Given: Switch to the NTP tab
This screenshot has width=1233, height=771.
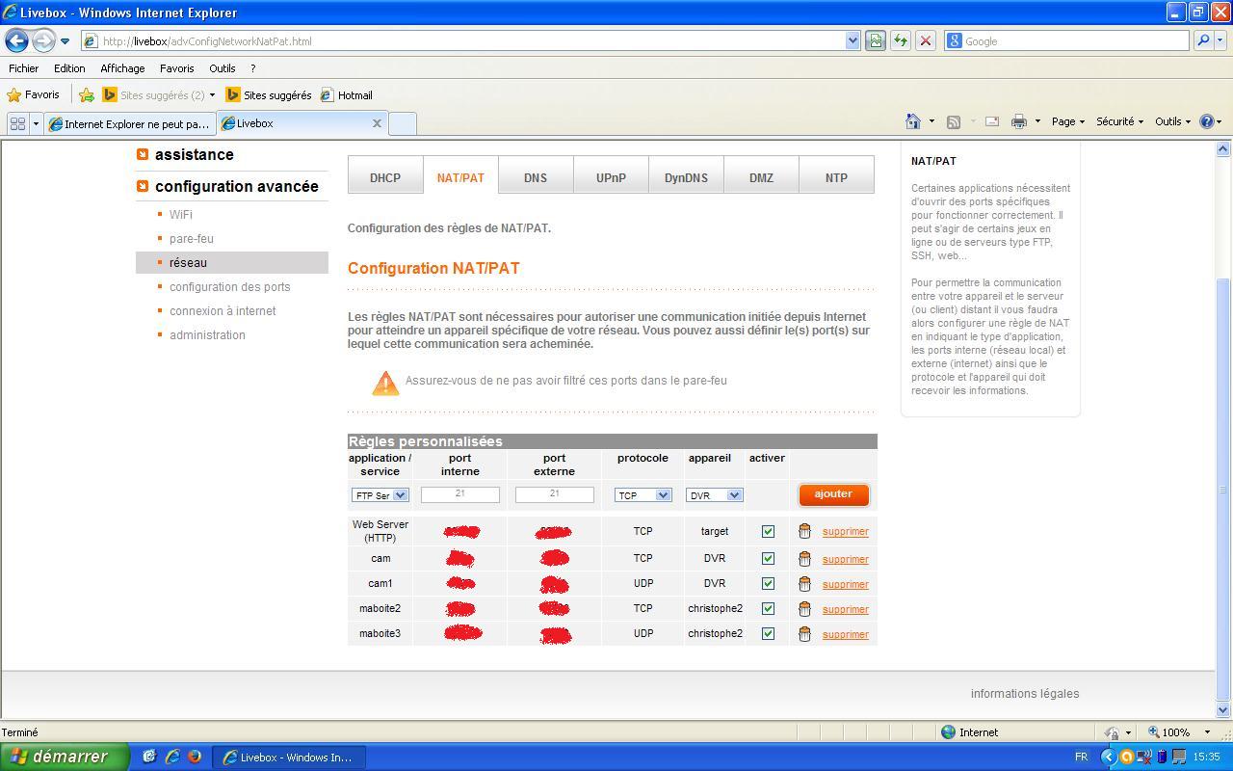Looking at the screenshot, I should click(x=836, y=177).
